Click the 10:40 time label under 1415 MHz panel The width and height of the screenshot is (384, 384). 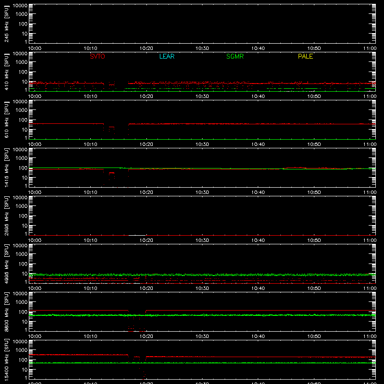click(x=258, y=192)
